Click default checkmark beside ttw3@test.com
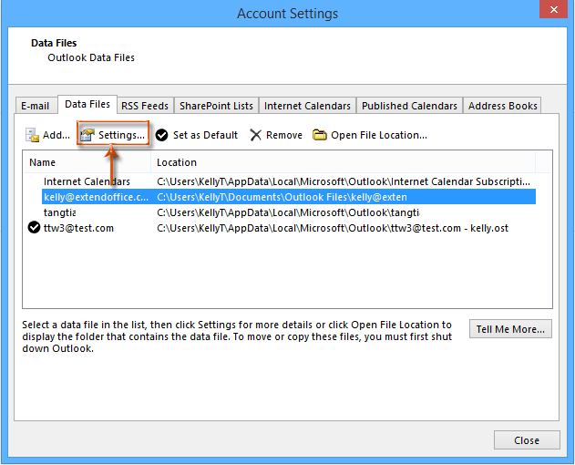This screenshot has height=465, width=575. click(x=34, y=228)
